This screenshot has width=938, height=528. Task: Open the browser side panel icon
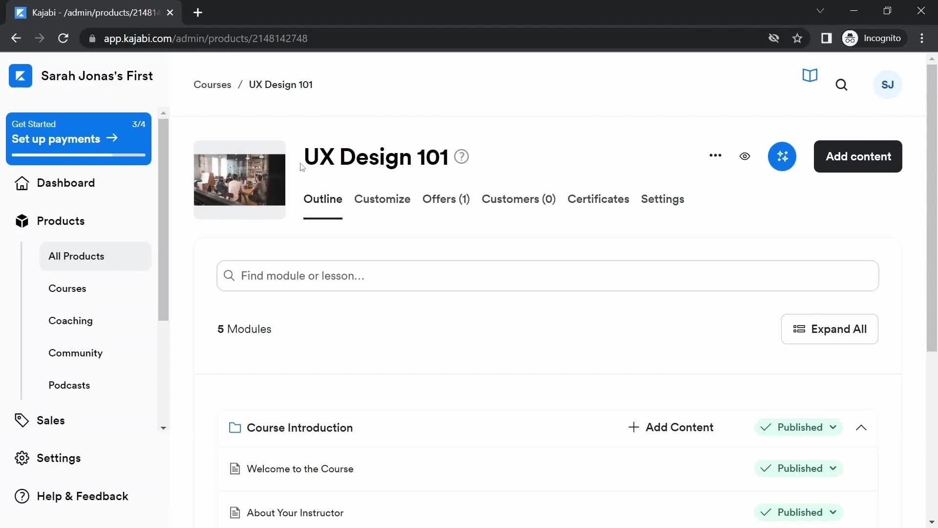826,38
